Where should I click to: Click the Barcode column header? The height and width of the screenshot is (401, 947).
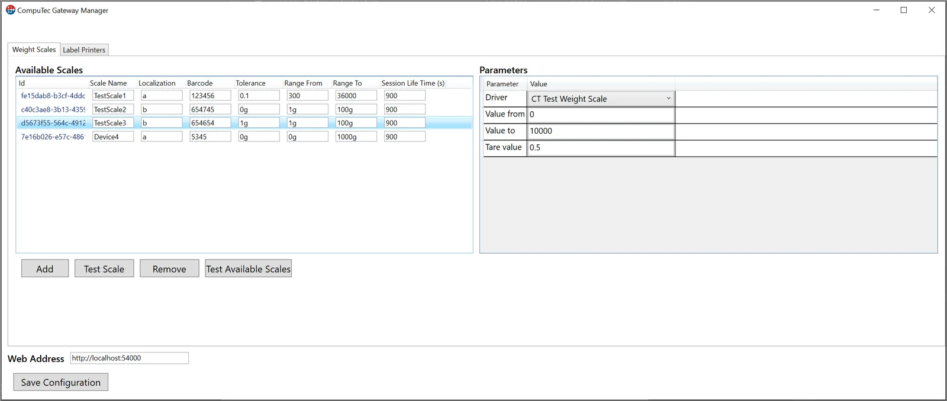pyautogui.click(x=200, y=83)
